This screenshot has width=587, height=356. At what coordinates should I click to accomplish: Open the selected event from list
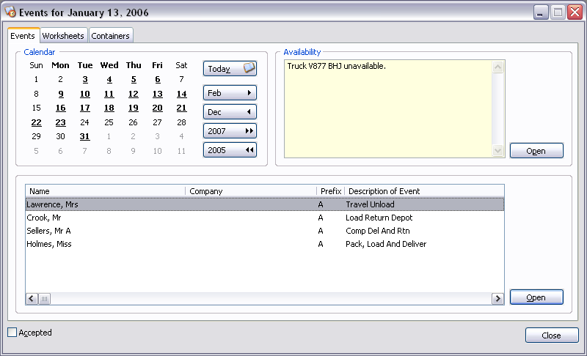536,297
